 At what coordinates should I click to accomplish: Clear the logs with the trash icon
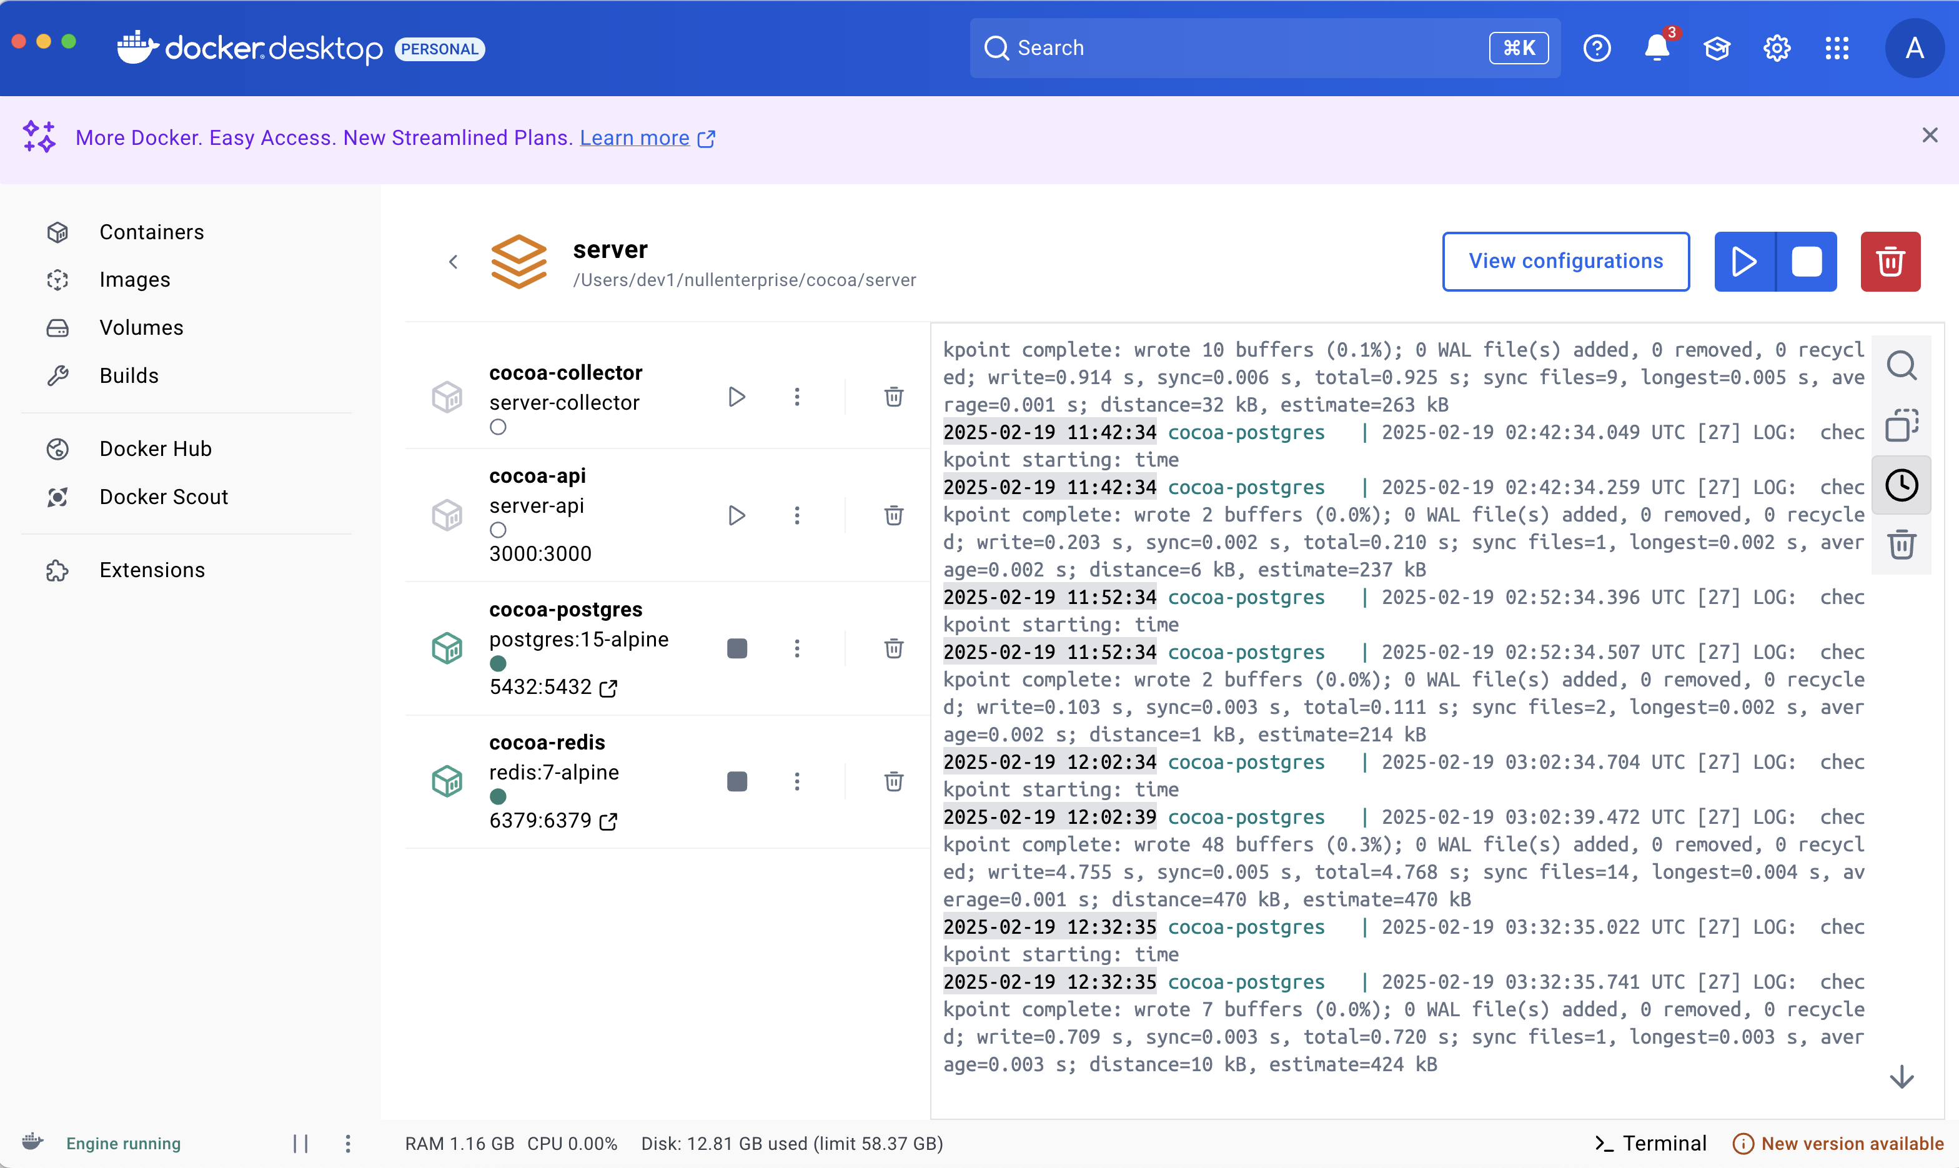pos(1901,545)
